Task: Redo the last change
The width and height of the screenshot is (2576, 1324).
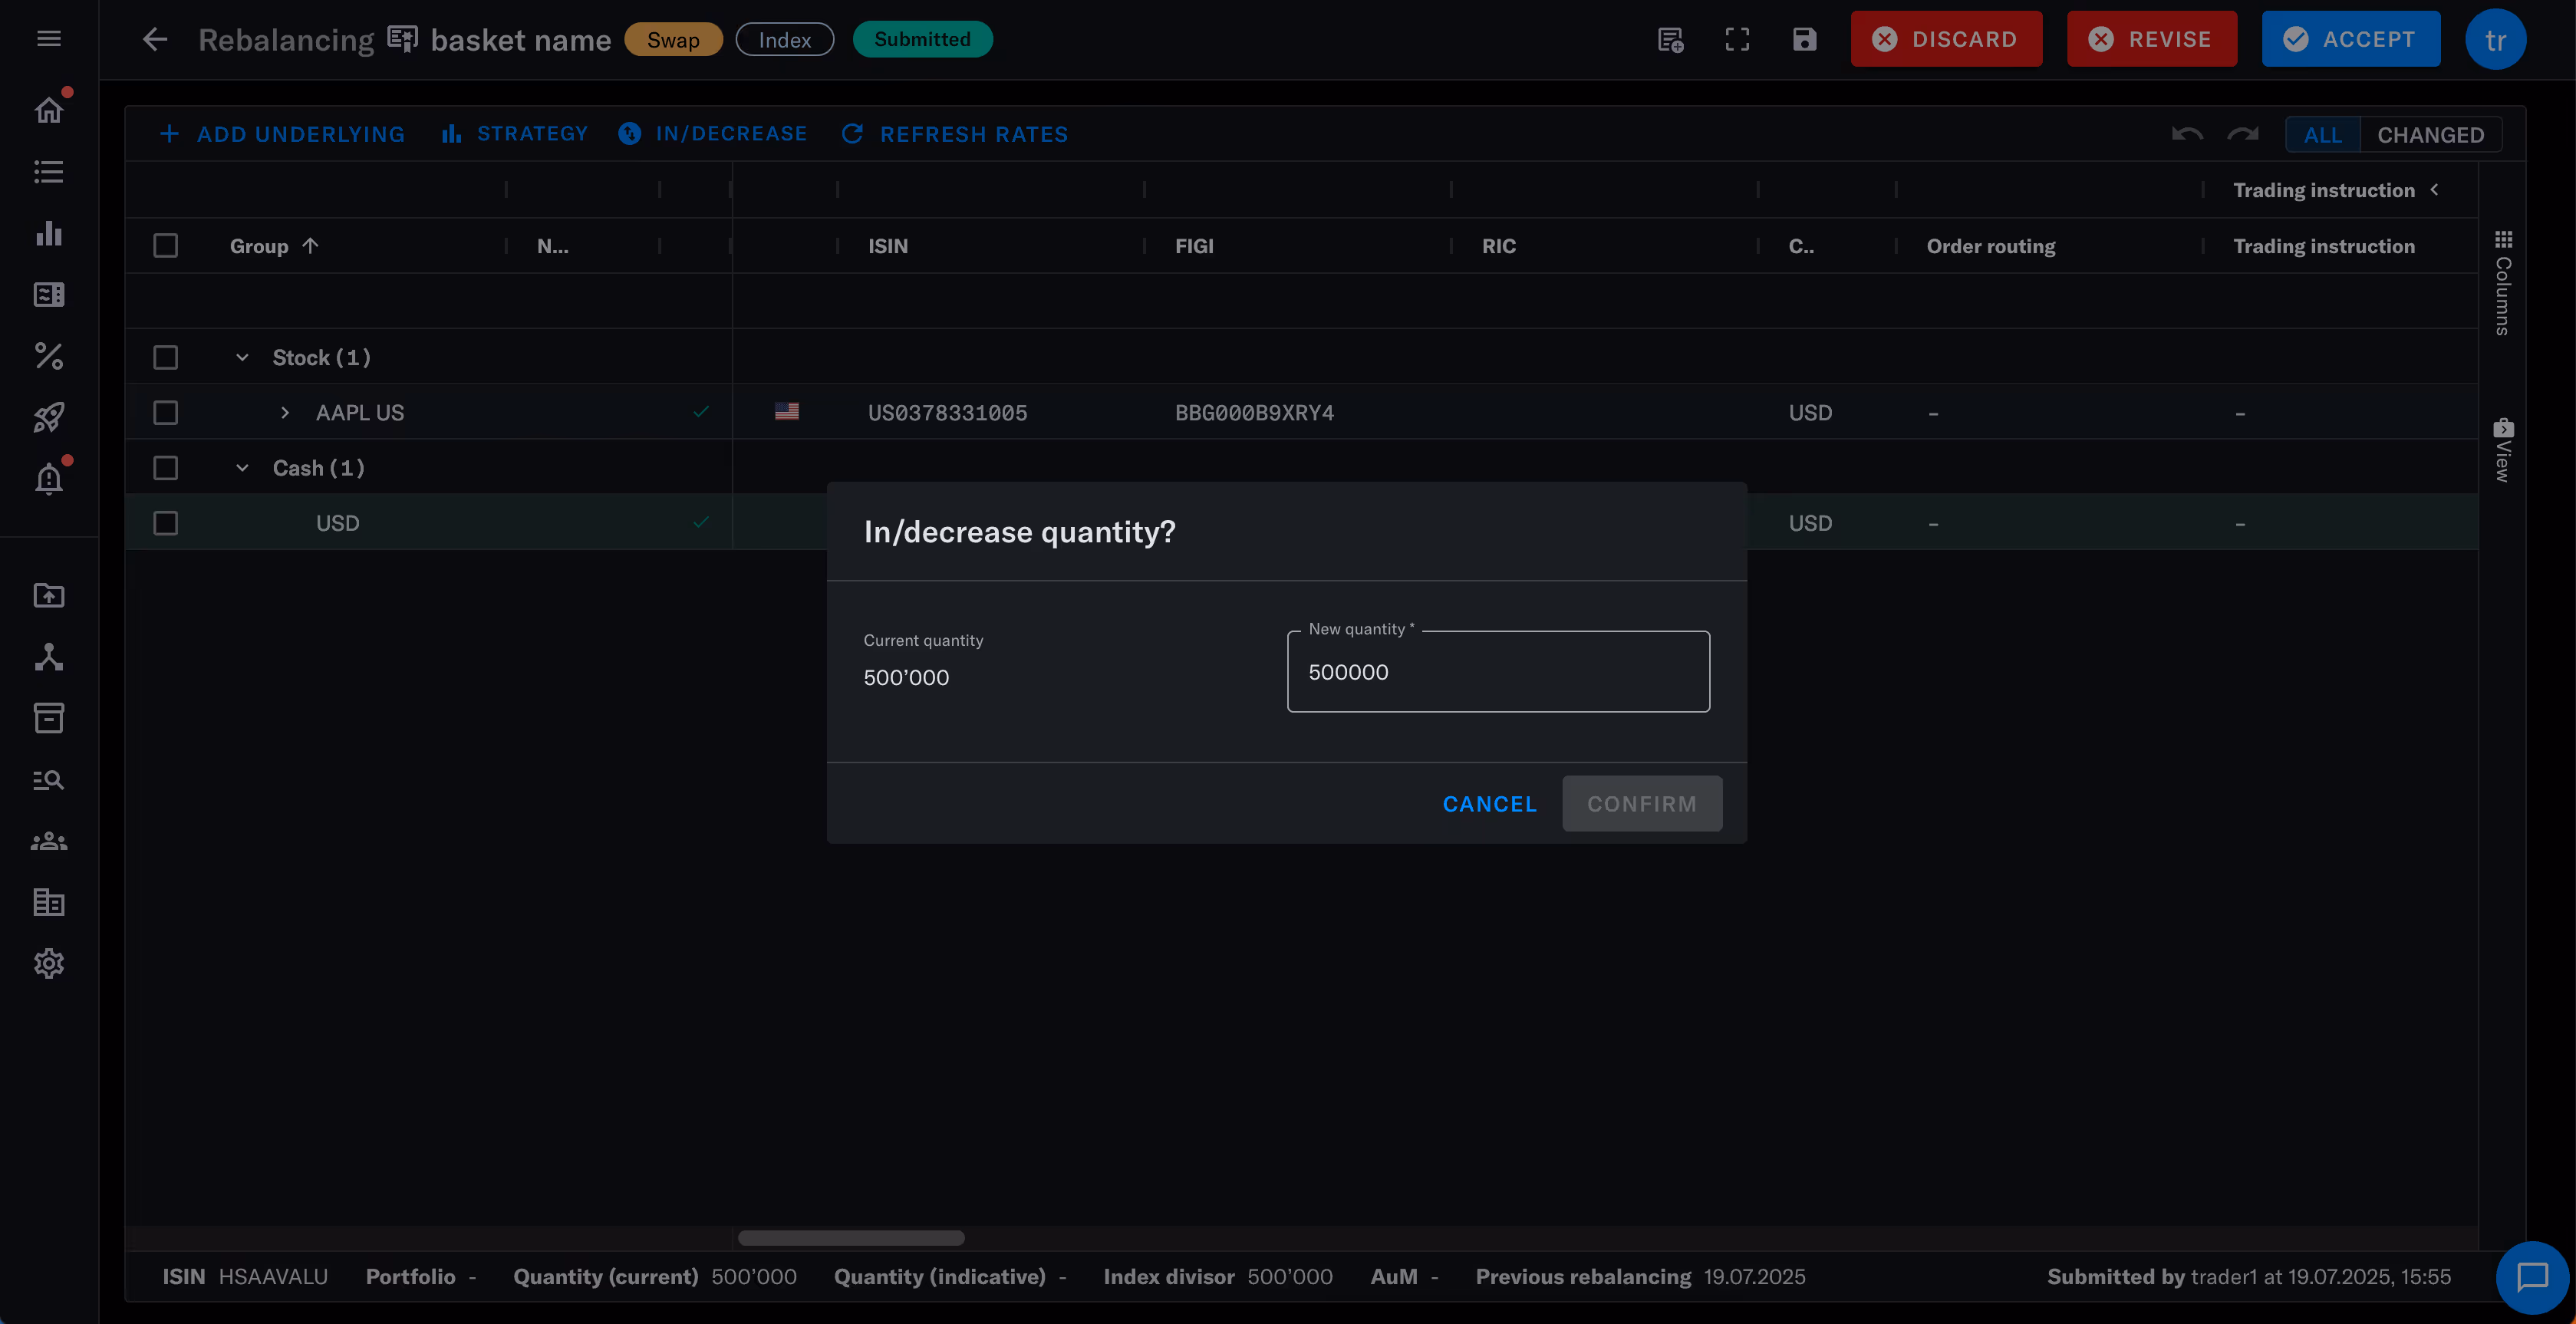Action: pos(2243,134)
